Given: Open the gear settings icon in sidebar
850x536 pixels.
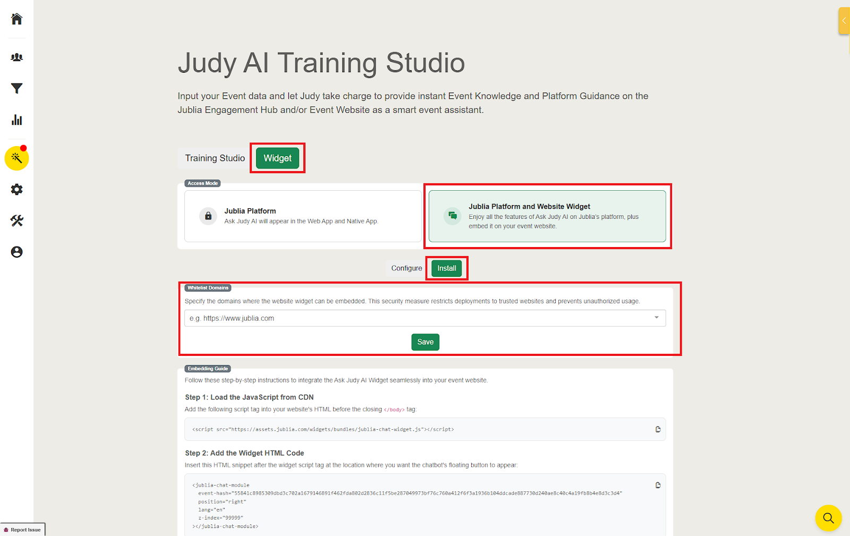Looking at the screenshot, I should pyautogui.click(x=17, y=189).
